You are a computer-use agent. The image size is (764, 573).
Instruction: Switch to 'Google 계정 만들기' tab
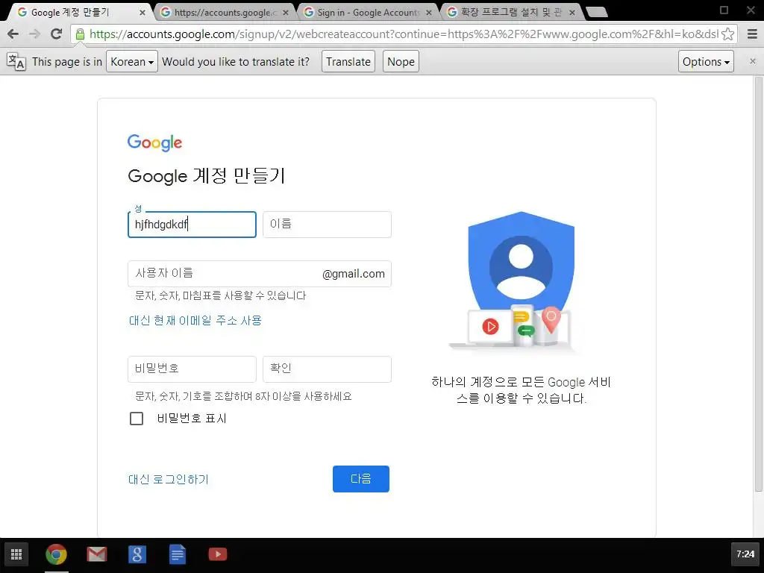pyautogui.click(x=78, y=12)
